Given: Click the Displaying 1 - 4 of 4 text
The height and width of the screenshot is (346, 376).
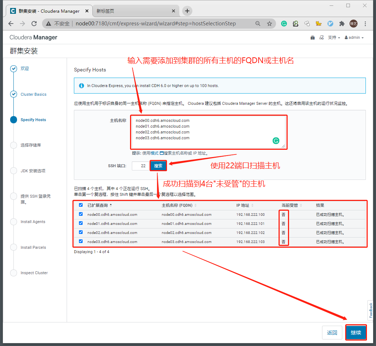Looking at the screenshot, I should click(92, 252).
